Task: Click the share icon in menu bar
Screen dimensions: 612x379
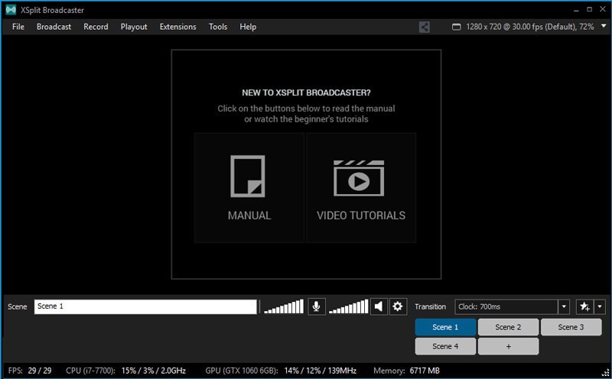Action: pyautogui.click(x=425, y=27)
